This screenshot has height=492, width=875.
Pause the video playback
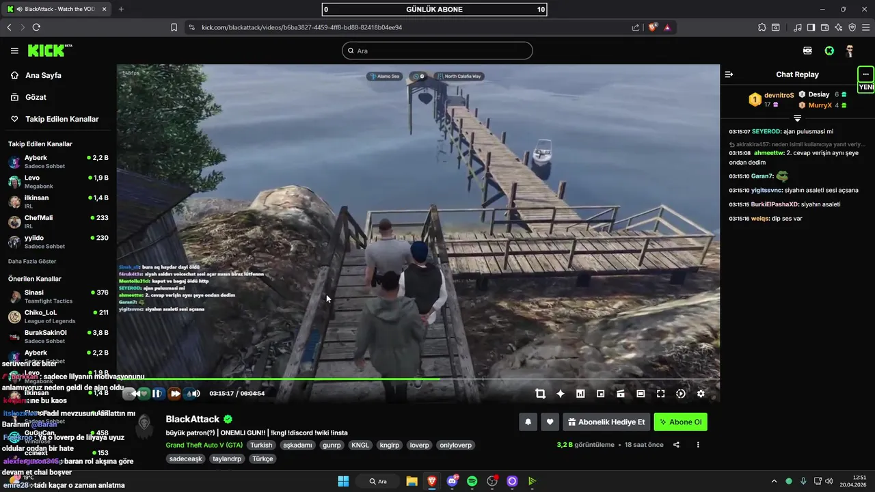pos(157,394)
